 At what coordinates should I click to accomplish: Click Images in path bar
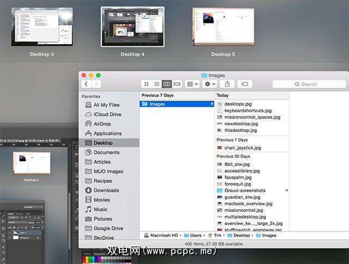click(x=266, y=235)
